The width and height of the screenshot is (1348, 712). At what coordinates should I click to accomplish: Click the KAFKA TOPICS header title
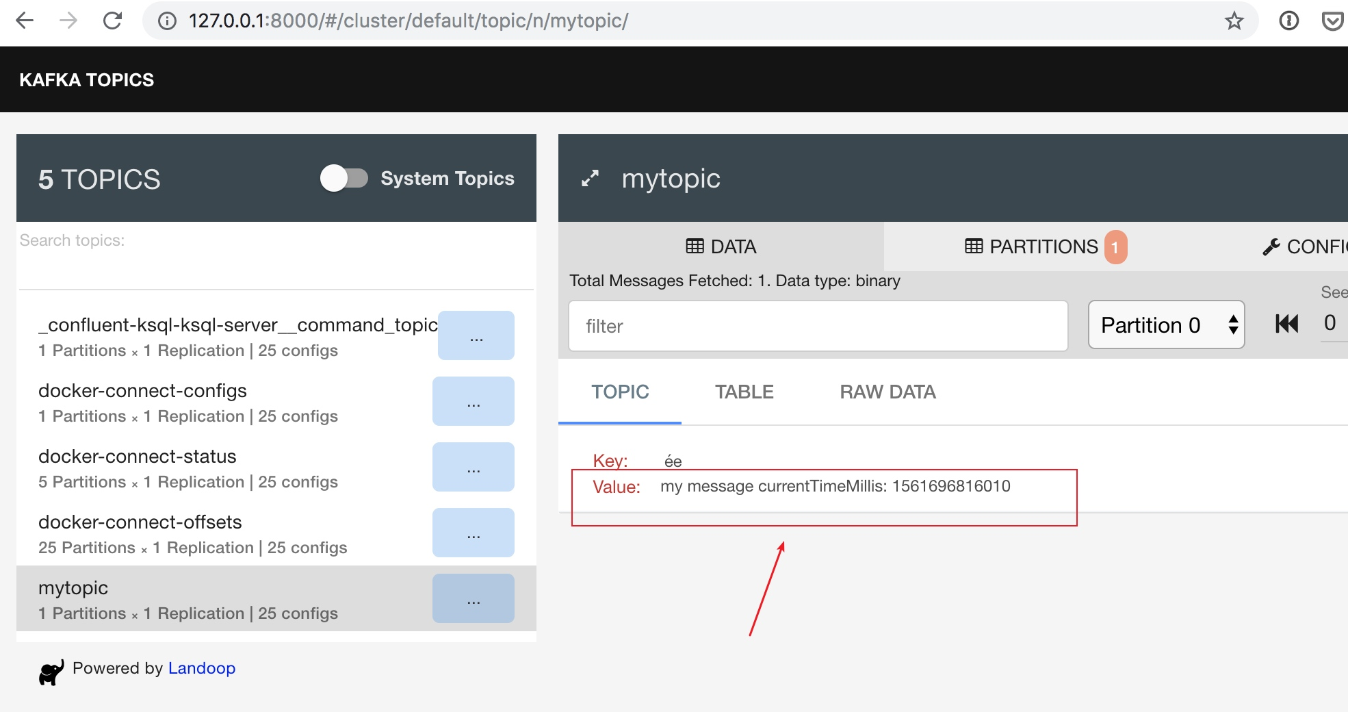tap(87, 80)
